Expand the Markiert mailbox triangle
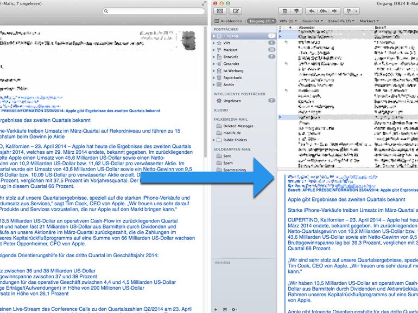 (x=214, y=50)
